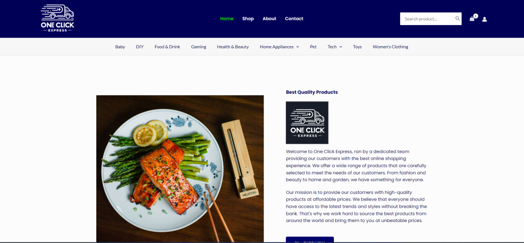524x243 pixels.
Task: Select the Home nav item
Action: coord(227,19)
